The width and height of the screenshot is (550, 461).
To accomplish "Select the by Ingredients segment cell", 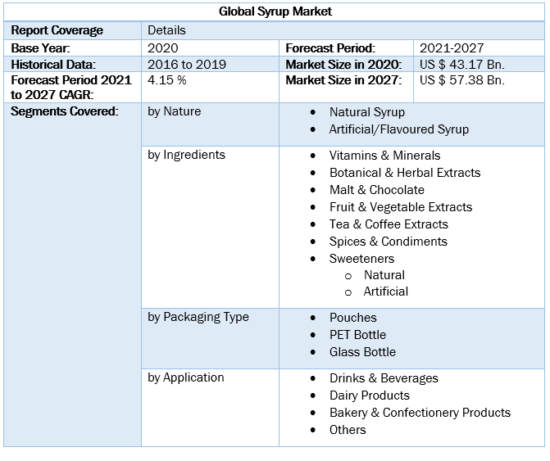I will pyautogui.click(x=186, y=154).
